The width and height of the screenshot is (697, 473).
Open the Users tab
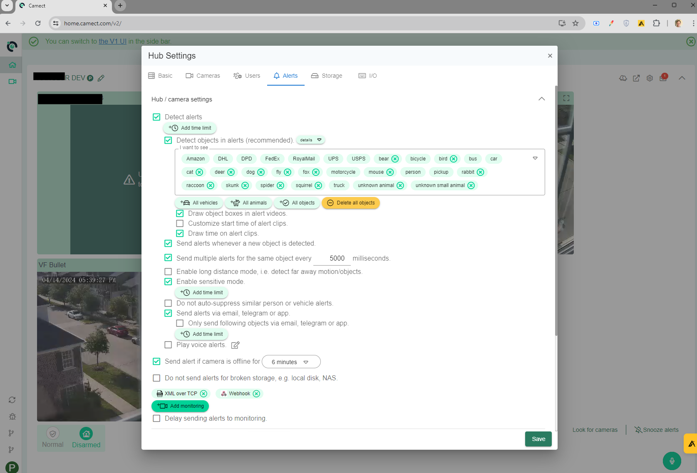coord(247,76)
